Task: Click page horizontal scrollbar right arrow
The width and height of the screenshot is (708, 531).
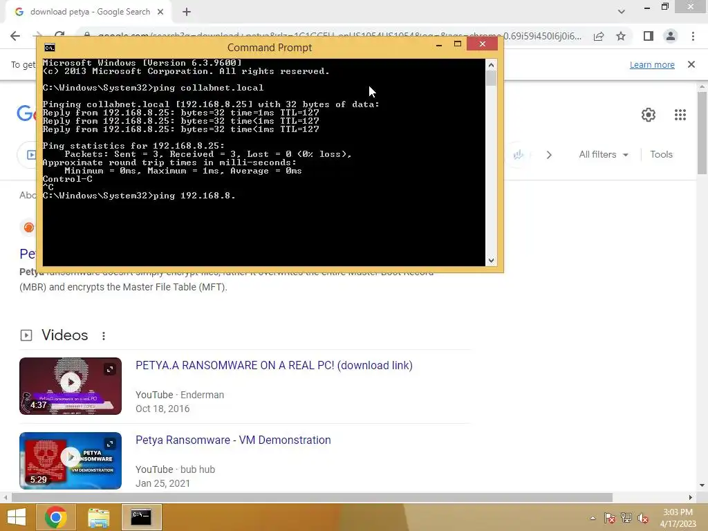Action: pos(691,497)
